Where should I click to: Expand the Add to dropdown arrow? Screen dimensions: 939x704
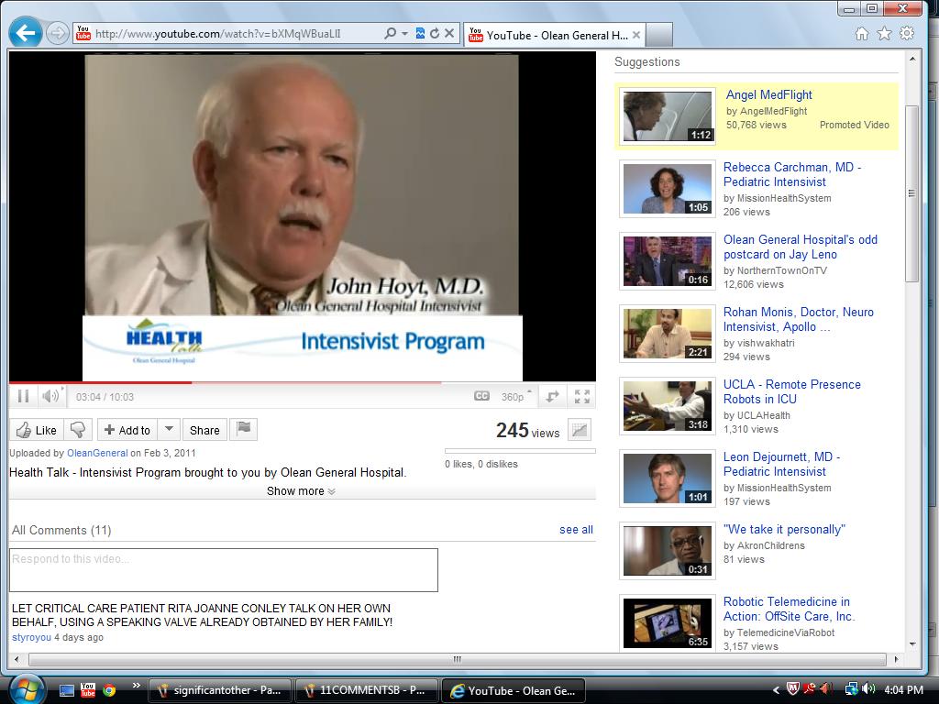[x=169, y=429]
